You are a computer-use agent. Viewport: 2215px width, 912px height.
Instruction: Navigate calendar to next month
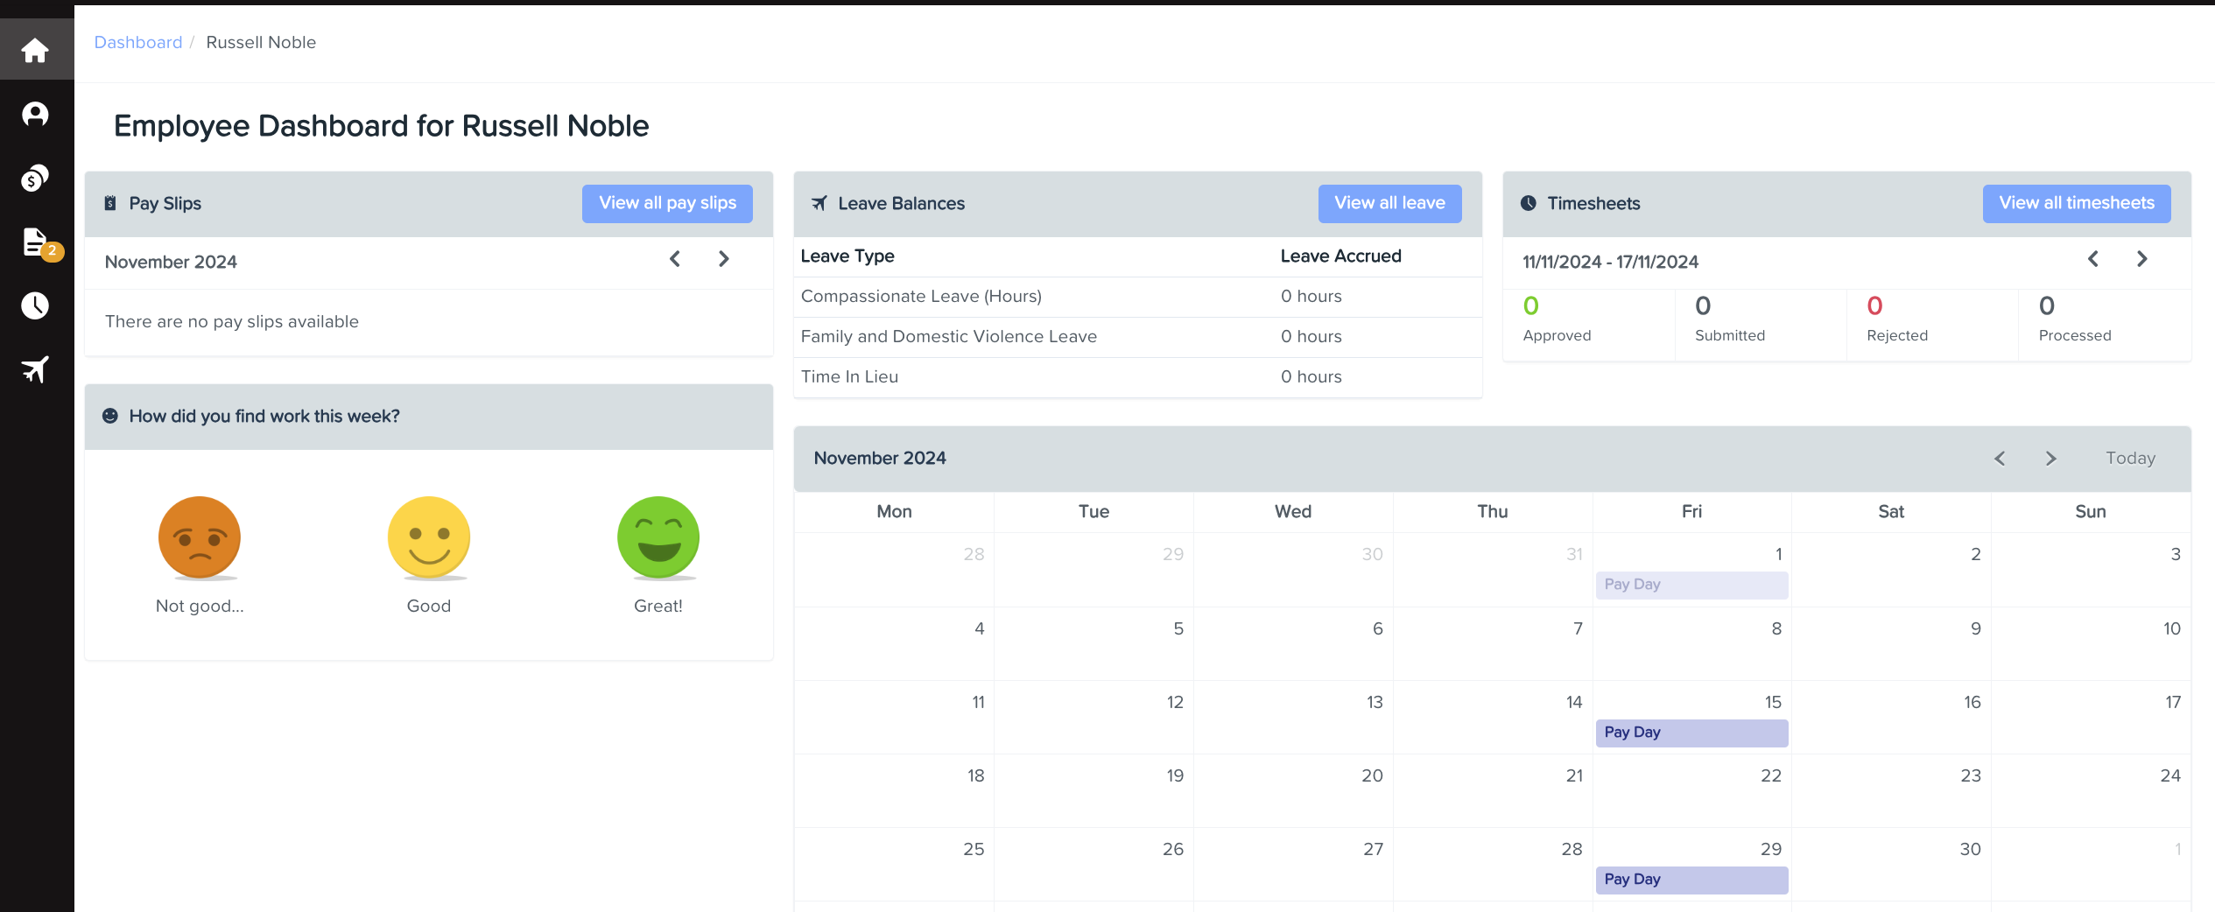tap(2050, 459)
